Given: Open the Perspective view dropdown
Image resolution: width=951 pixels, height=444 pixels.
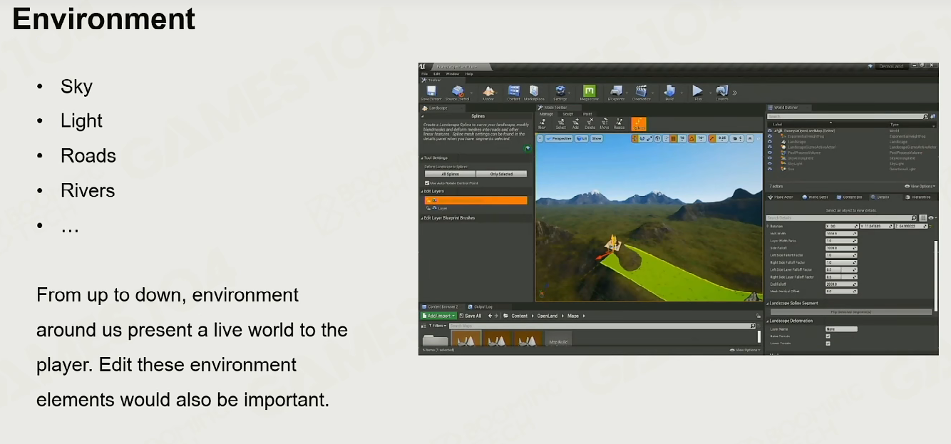Looking at the screenshot, I should [x=560, y=138].
